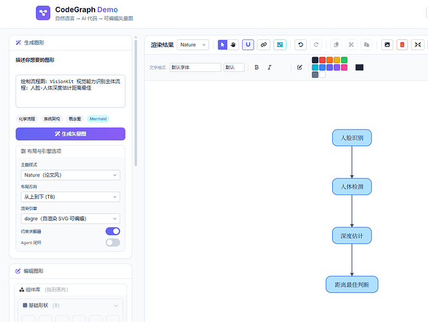This screenshot has width=428, height=322.
Task: Undo the last action
Action: [301, 45]
